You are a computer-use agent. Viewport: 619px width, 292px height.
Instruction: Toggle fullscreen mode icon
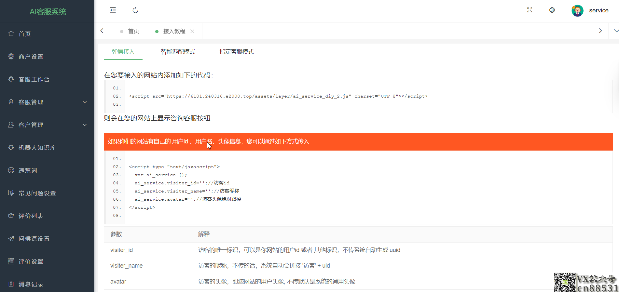[530, 10]
